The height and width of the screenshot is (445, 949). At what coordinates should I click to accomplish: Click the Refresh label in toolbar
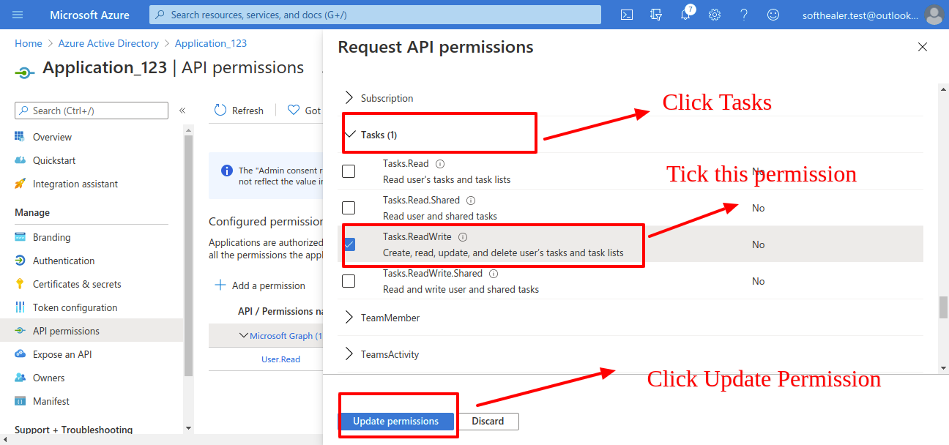coord(248,111)
